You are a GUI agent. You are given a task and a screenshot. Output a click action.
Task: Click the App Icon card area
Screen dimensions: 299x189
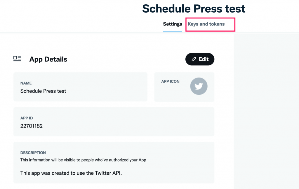click(184, 87)
